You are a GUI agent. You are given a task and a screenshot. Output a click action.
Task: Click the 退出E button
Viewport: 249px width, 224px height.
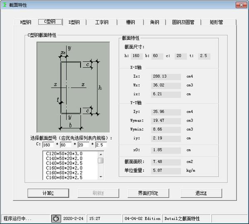click(x=201, y=193)
